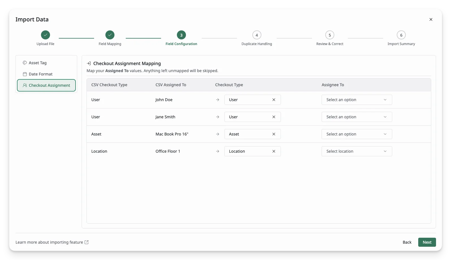
Task: Click the Asset cell in CSV Checkout Type
Action: point(96,134)
